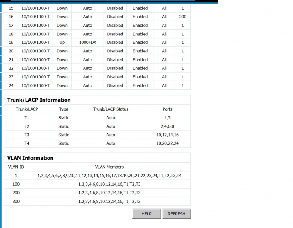This screenshot has width=293, height=228.
Task: Click the member list of VLAN 300
Action: point(109,201)
